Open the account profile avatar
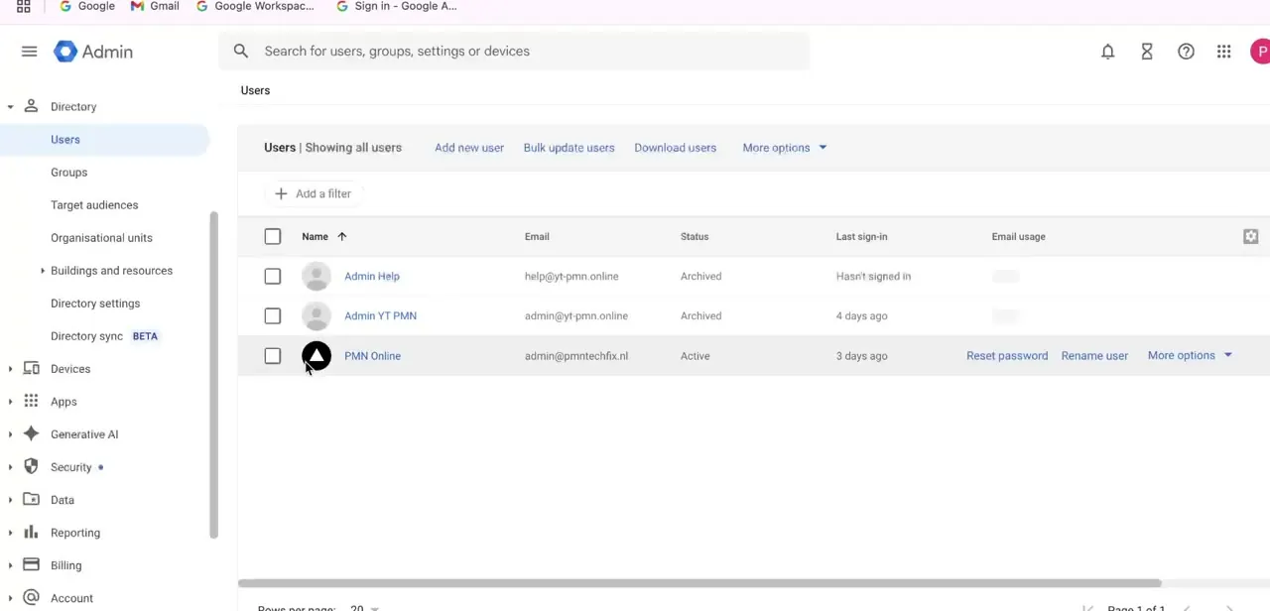The image size is (1270, 611). pos(1260,52)
